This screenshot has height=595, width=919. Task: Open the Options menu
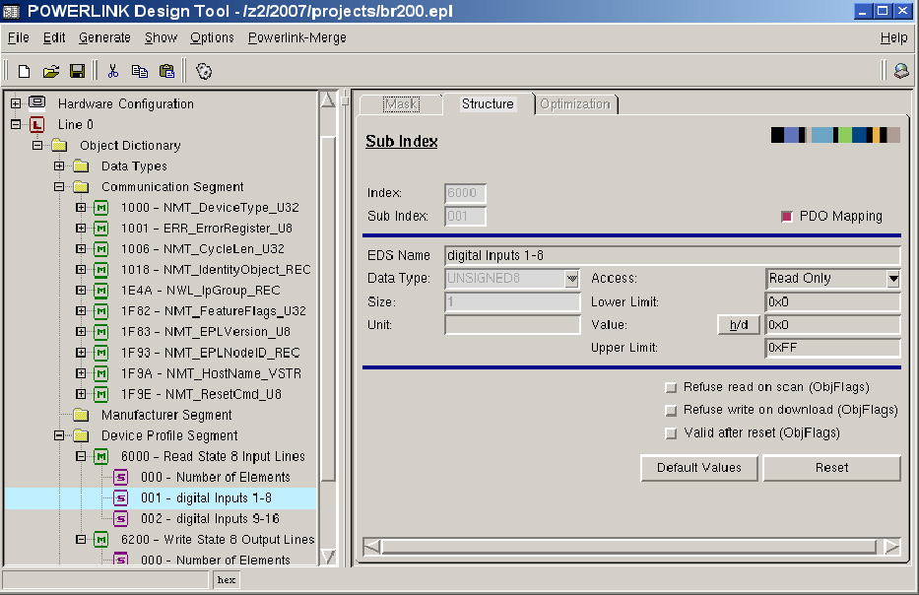point(212,37)
